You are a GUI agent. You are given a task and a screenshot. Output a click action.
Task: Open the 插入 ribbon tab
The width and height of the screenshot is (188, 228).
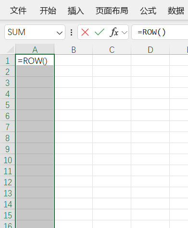point(75,11)
